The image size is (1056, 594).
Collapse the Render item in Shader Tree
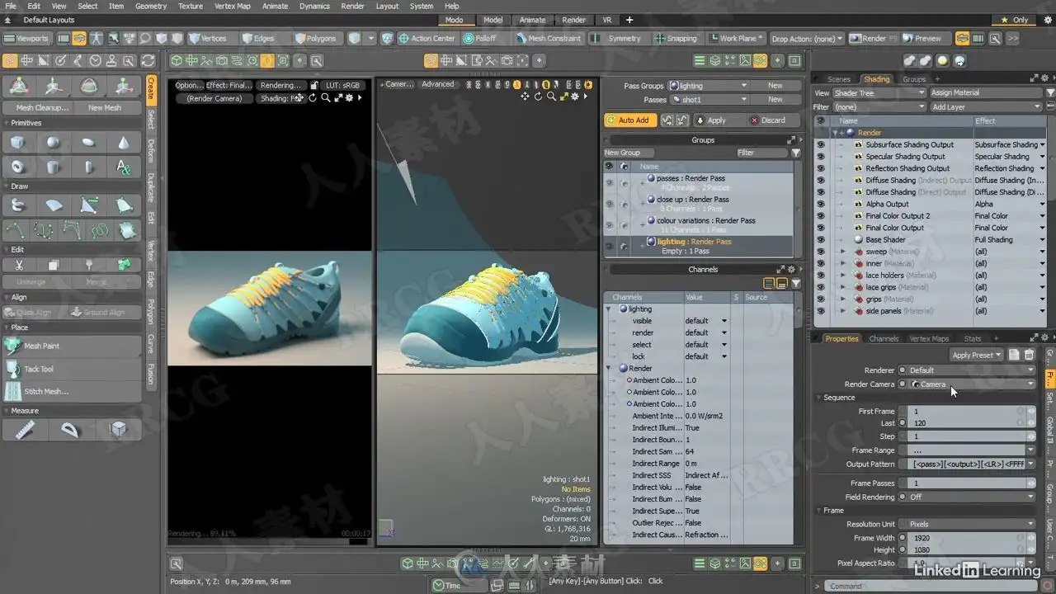click(835, 133)
